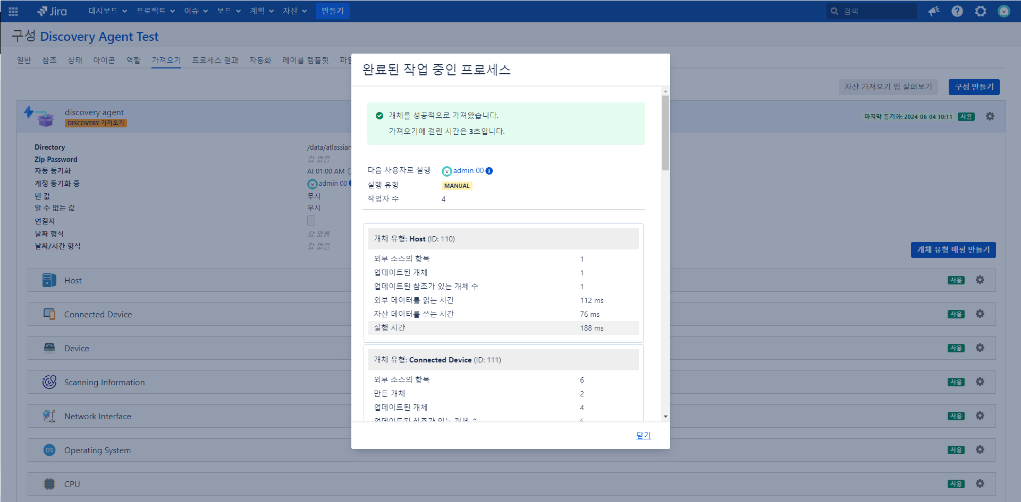
Task: Click info icon next to admin 00
Action: coord(490,171)
